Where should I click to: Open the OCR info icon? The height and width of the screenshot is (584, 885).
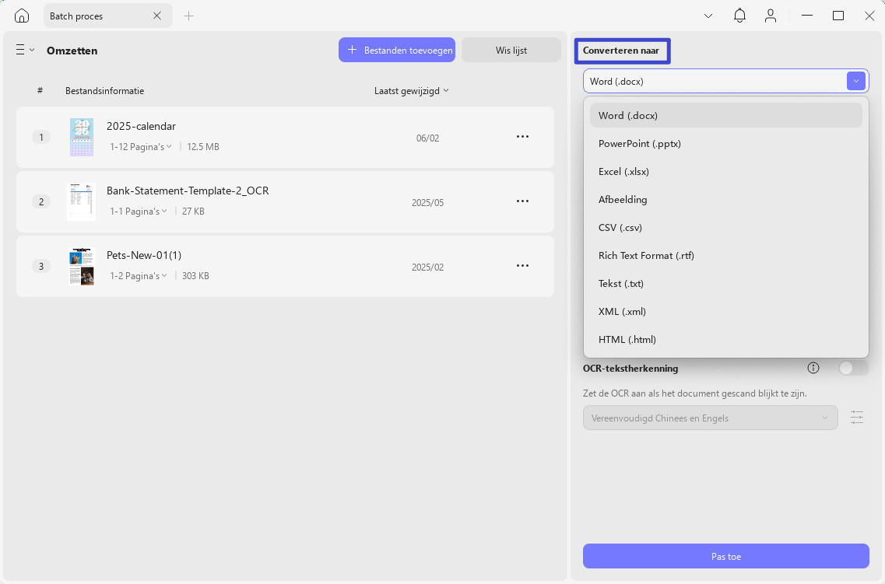[x=813, y=368]
